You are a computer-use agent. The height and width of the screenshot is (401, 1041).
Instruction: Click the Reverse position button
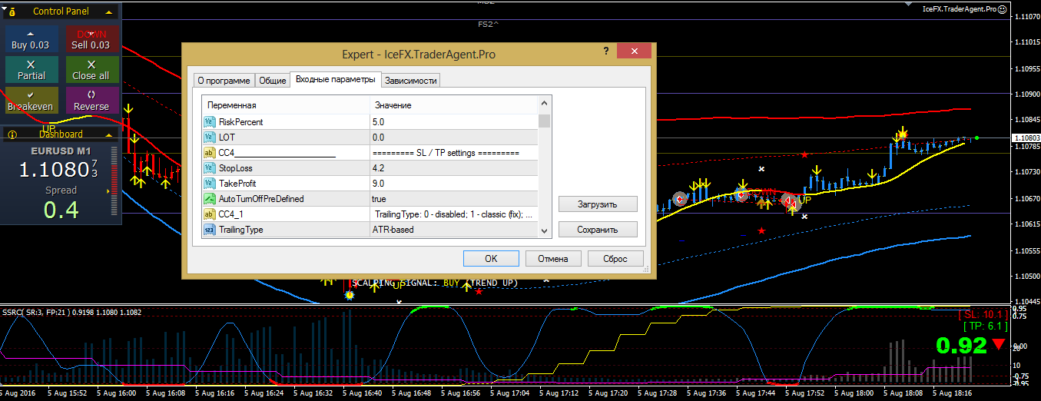[91, 101]
